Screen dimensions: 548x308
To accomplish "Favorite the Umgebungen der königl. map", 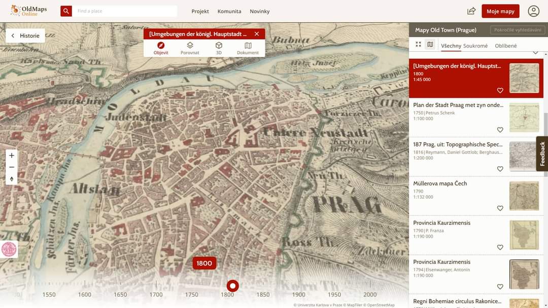I will coord(500,90).
